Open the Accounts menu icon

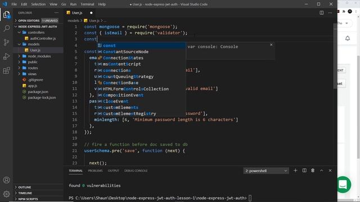(x=6, y=180)
